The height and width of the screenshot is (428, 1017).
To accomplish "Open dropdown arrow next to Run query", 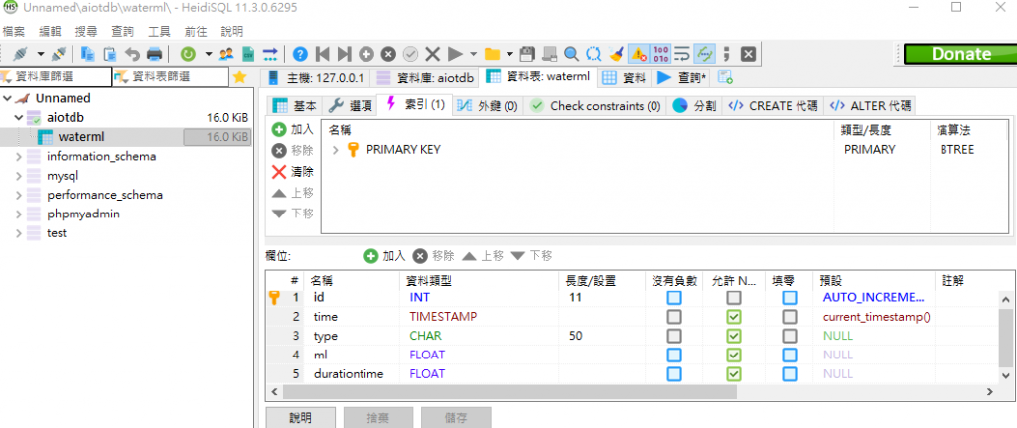I will (x=474, y=54).
